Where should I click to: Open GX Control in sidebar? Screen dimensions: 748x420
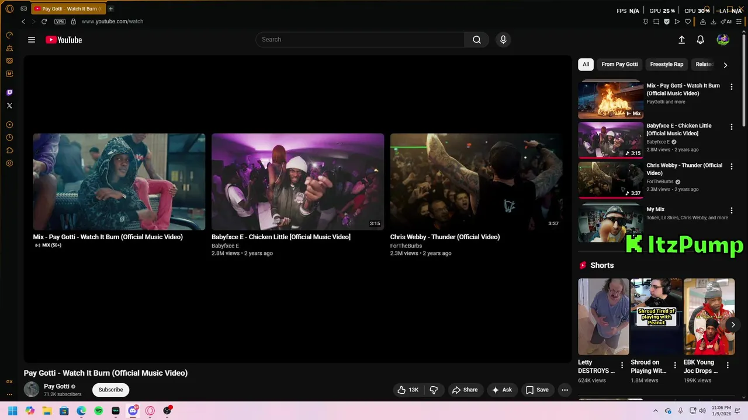(9, 35)
